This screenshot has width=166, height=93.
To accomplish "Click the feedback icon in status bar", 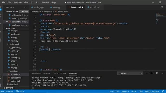I will [x=163, y=91].
